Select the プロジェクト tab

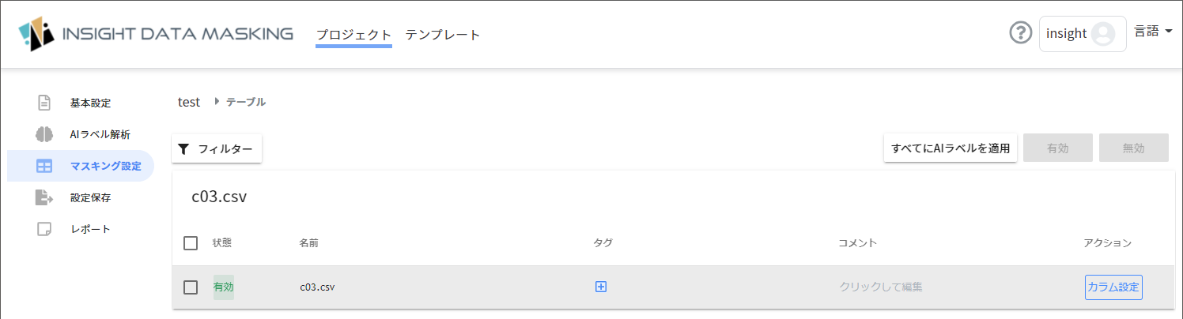tap(353, 34)
